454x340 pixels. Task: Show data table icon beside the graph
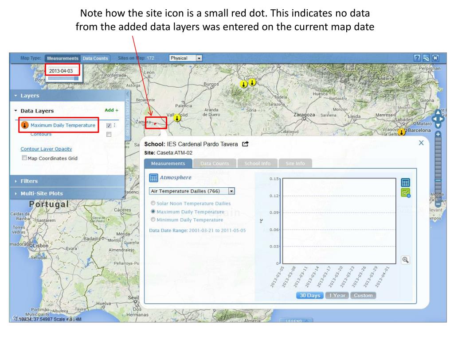pos(405,182)
